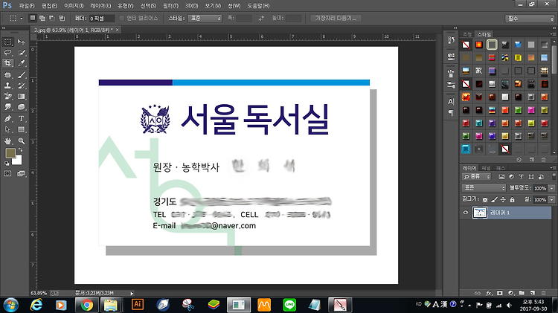The image size is (558, 313).
Task: Apply the cyan glass button style
Action: pyautogui.click(x=466, y=149)
